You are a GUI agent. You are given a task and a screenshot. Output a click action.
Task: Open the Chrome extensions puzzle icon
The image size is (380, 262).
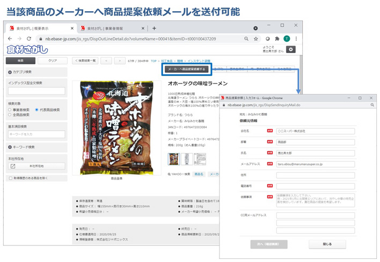pyautogui.click(x=277, y=39)
